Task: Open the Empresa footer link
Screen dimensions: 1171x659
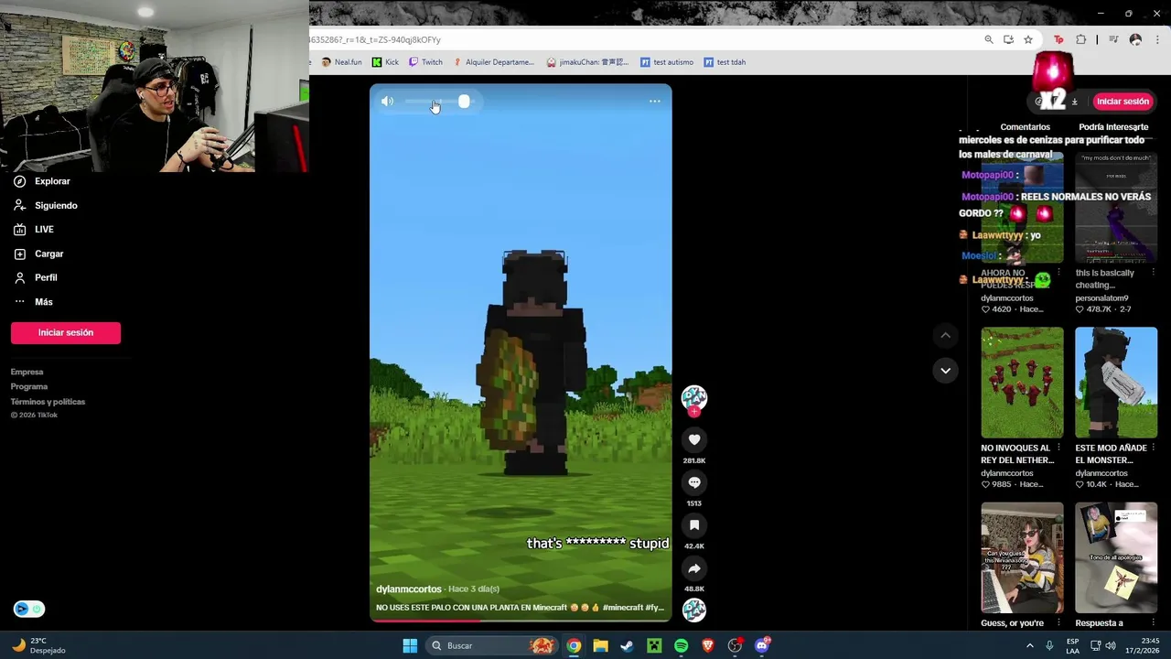Action: point(27,372)
